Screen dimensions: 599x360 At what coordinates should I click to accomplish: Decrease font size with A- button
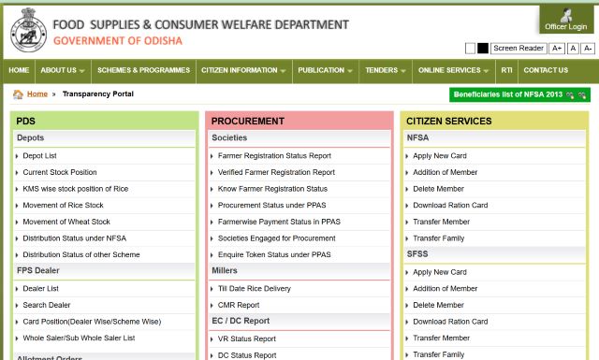pyautogui.click(x=588, y=49)
